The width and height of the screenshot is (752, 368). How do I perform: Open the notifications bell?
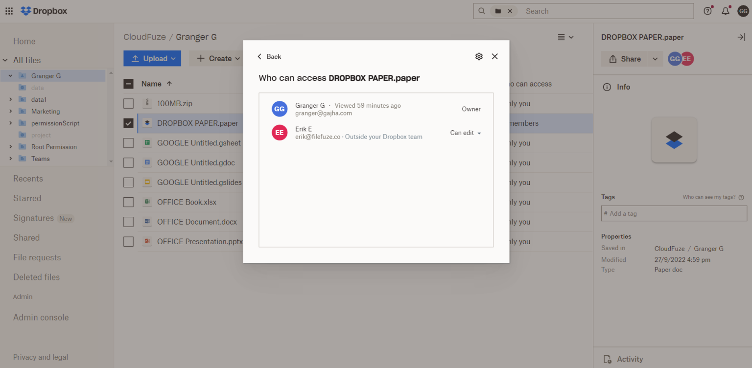pos(726,11)
